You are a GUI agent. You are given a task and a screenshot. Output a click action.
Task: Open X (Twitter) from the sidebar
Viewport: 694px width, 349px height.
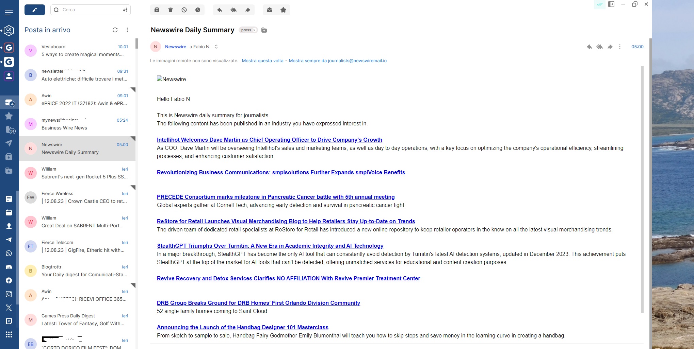pos(9,308)
